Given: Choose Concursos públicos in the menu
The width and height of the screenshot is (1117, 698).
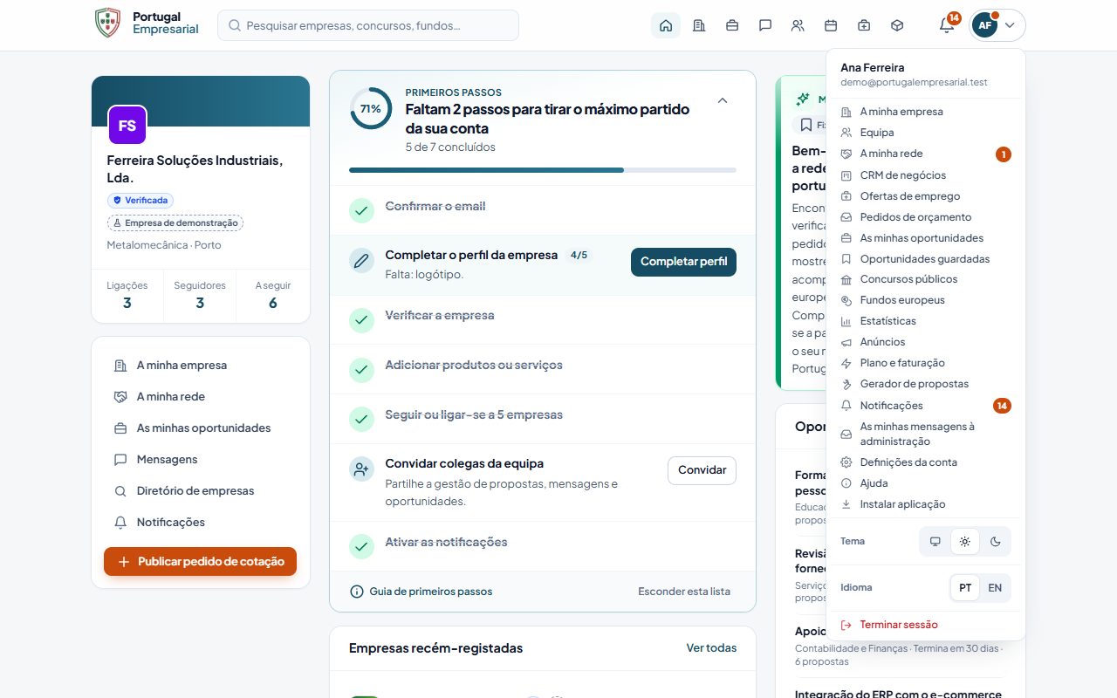Looking at the screenshot, I should click(925, 279).
